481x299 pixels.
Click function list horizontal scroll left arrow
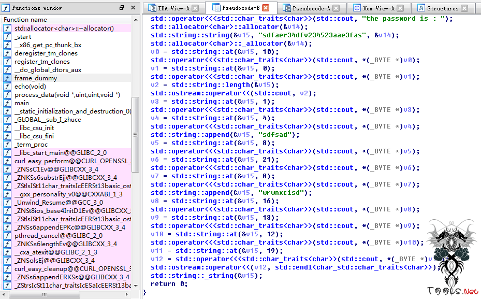[4, 294]
